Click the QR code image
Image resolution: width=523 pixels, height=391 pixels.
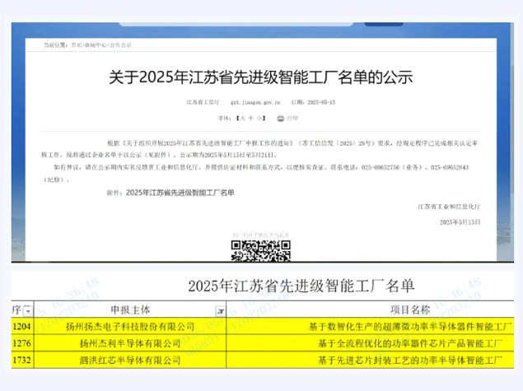click(260, 251)
